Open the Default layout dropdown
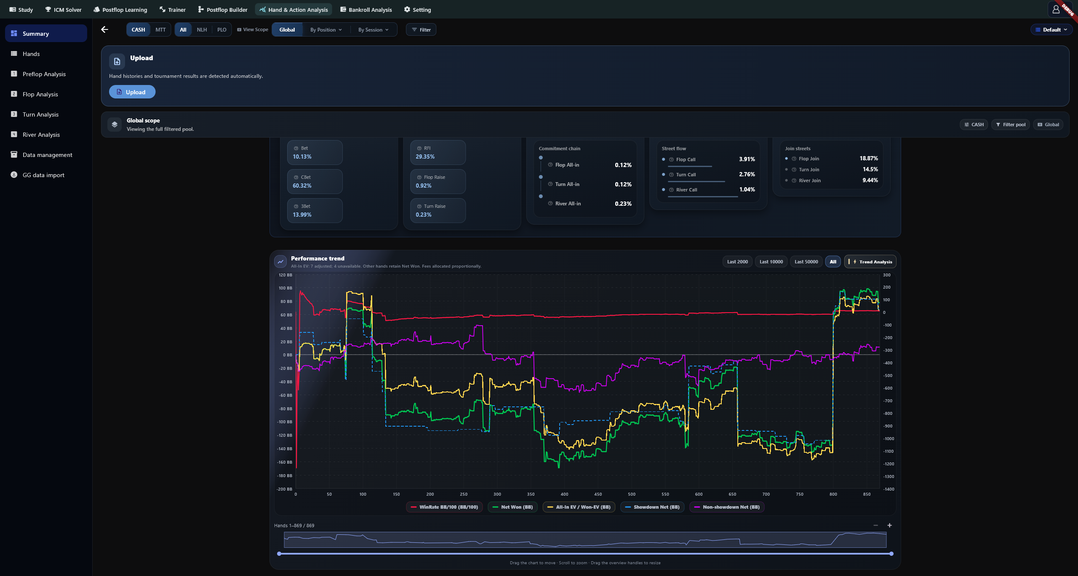Screen dimensions: 1078x576 coord(1051,29)
